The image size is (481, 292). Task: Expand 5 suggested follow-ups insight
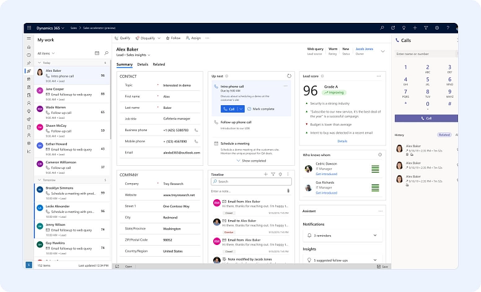375,260
